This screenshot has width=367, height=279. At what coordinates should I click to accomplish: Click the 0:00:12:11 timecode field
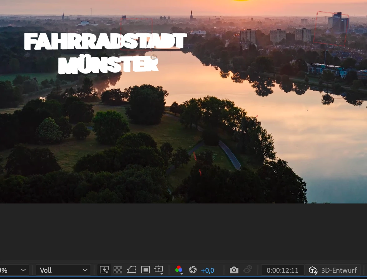(x=282, y=270)
